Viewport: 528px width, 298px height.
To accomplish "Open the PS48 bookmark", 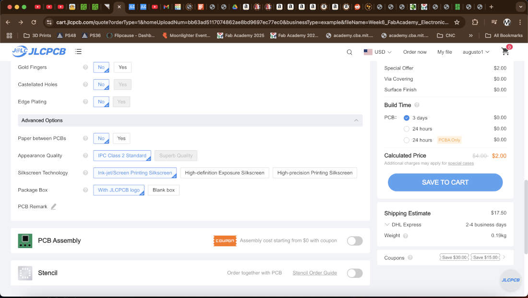I will [66, 36].
